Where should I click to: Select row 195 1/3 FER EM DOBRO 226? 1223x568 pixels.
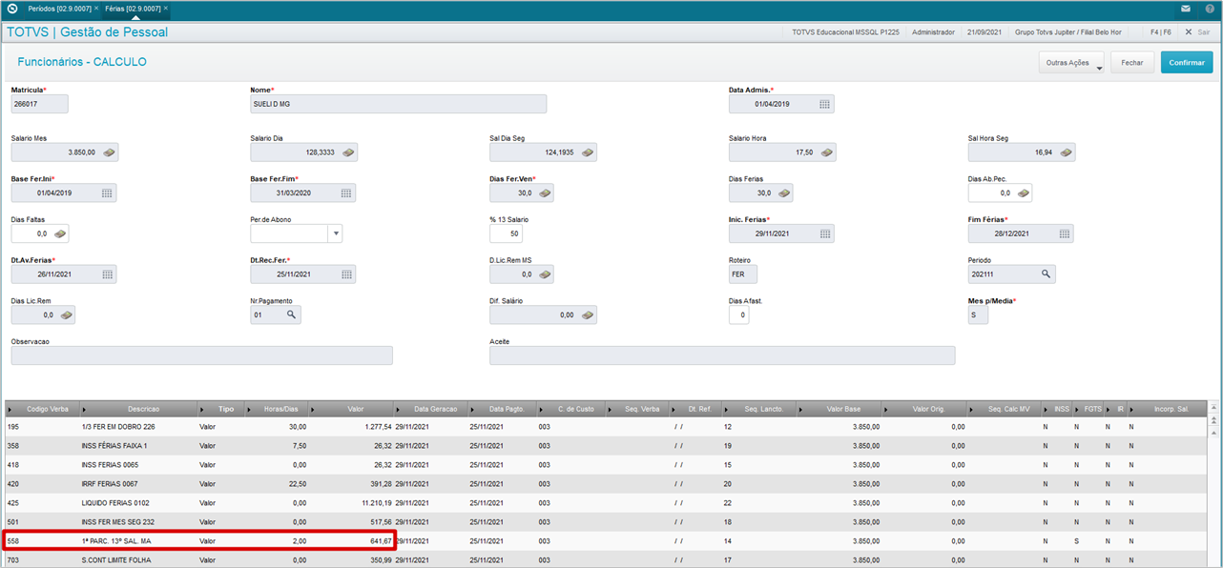click(606, 427)
